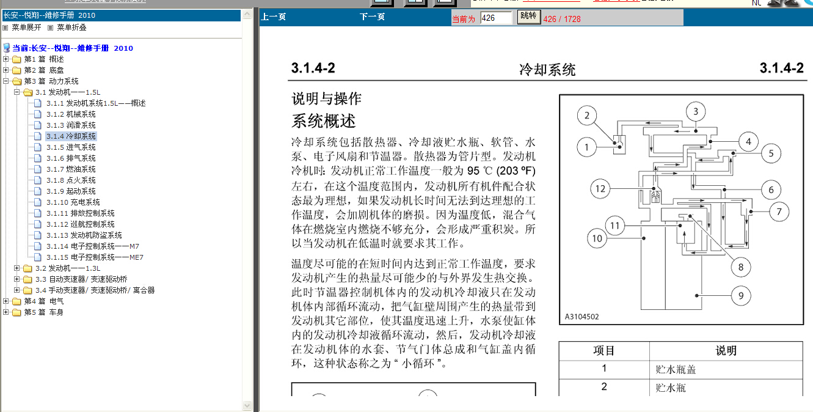
Task: Click the open folder icon of 第3 篇 动力系统
Action: tap(16, 81)
